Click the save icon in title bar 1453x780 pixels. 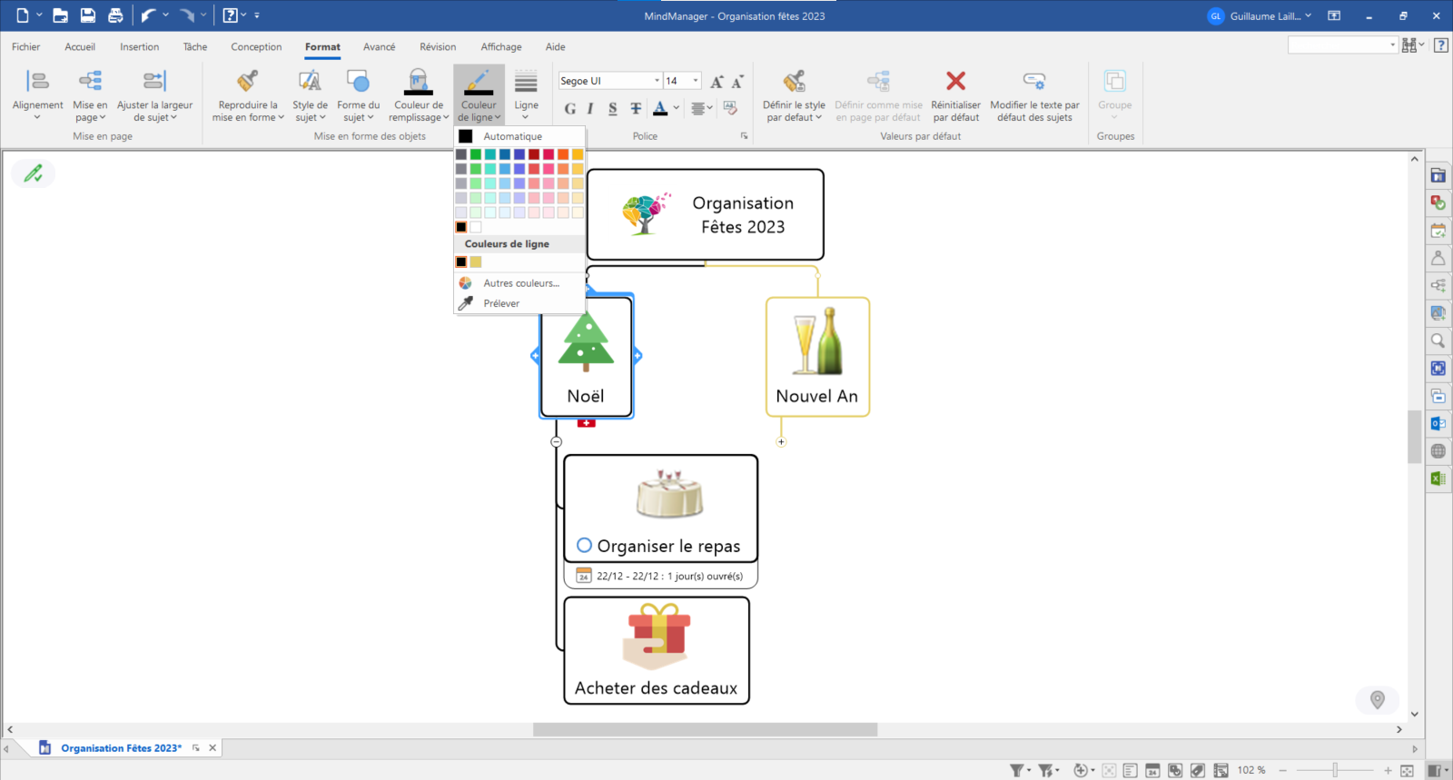tap(88, 15)
